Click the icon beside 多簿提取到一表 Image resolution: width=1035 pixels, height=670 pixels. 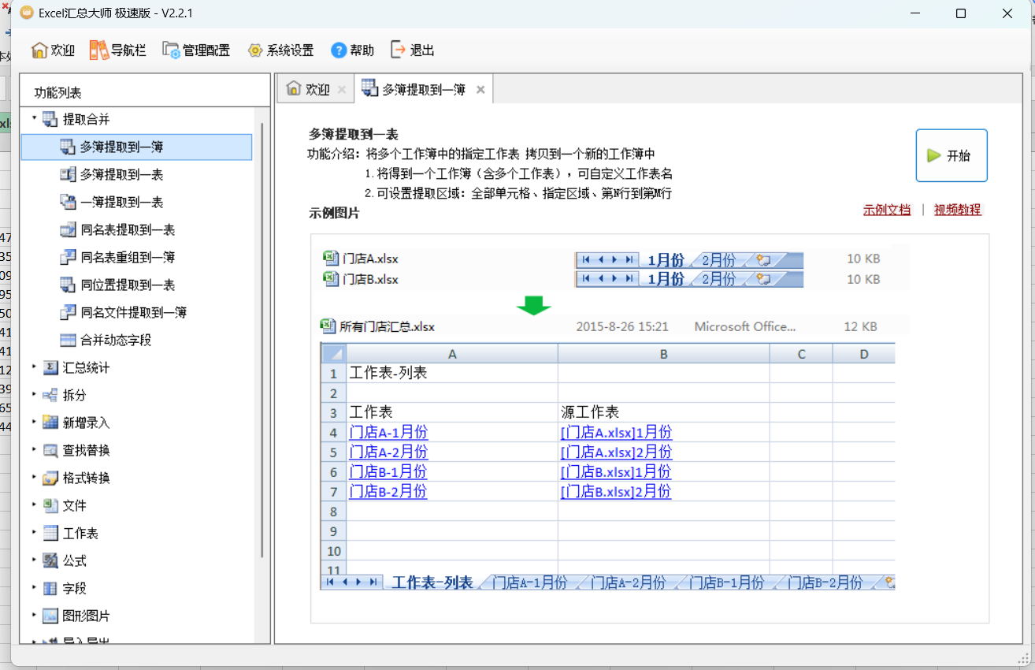pyautogui.click(x=68, y=174)
